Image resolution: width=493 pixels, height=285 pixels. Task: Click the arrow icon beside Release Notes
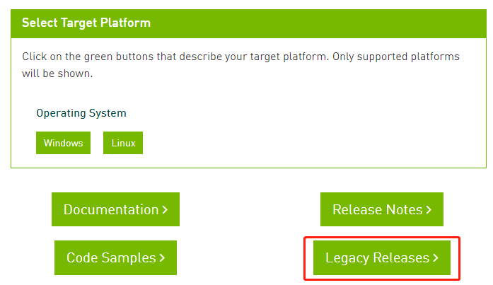429,210
